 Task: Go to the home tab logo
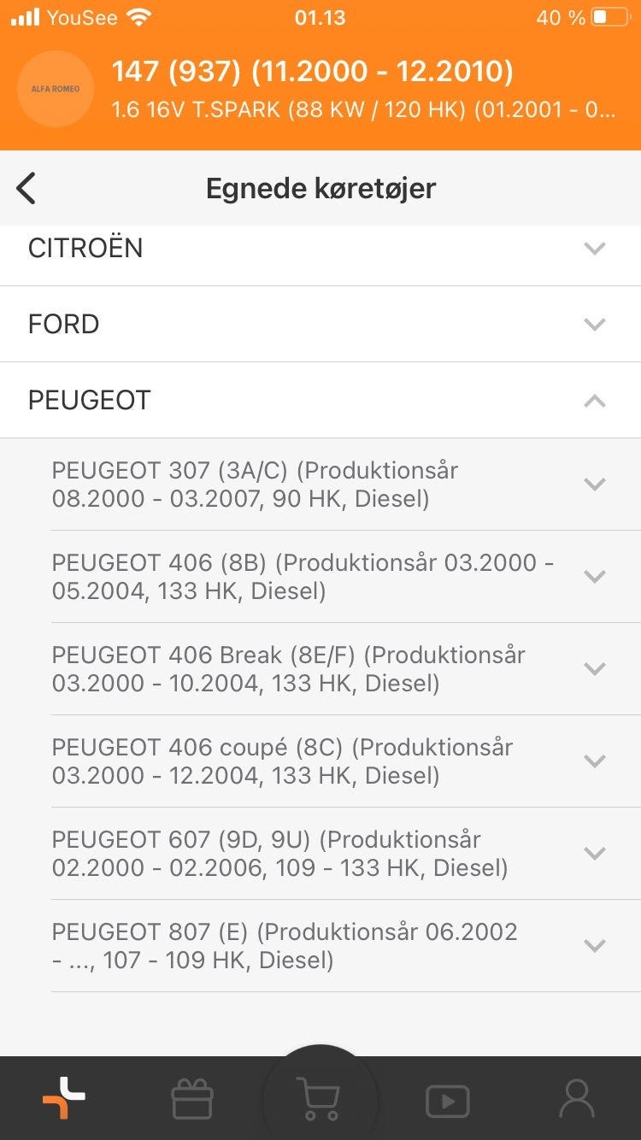tap(64, 1099)
